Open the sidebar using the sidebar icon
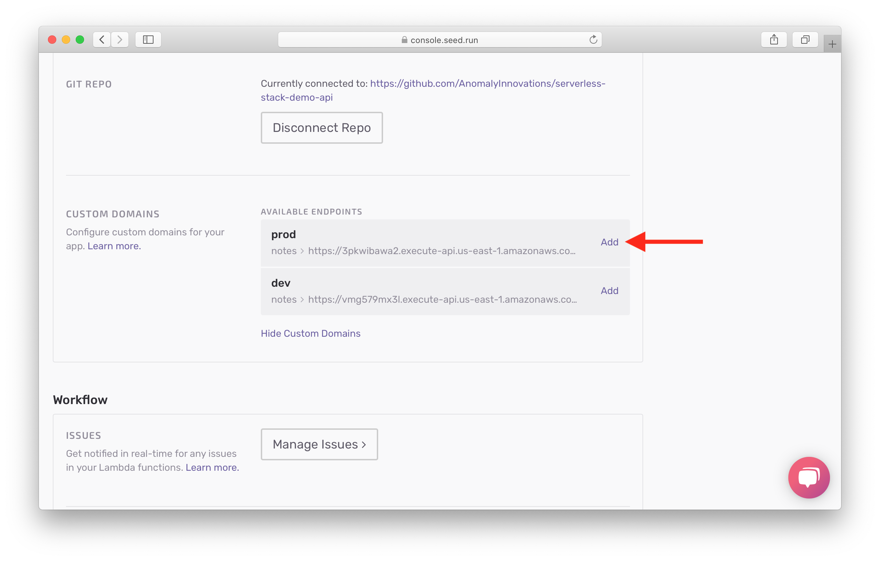The image size is (880, 561). 148,40
